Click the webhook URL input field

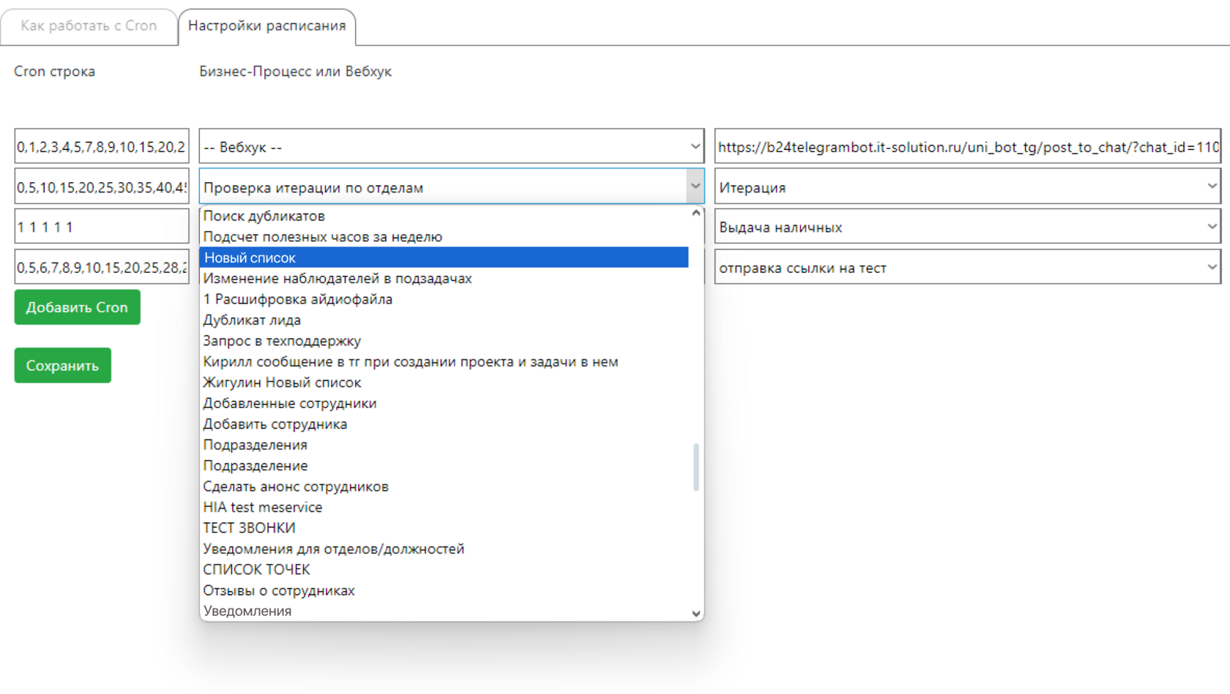pos(967,147)
